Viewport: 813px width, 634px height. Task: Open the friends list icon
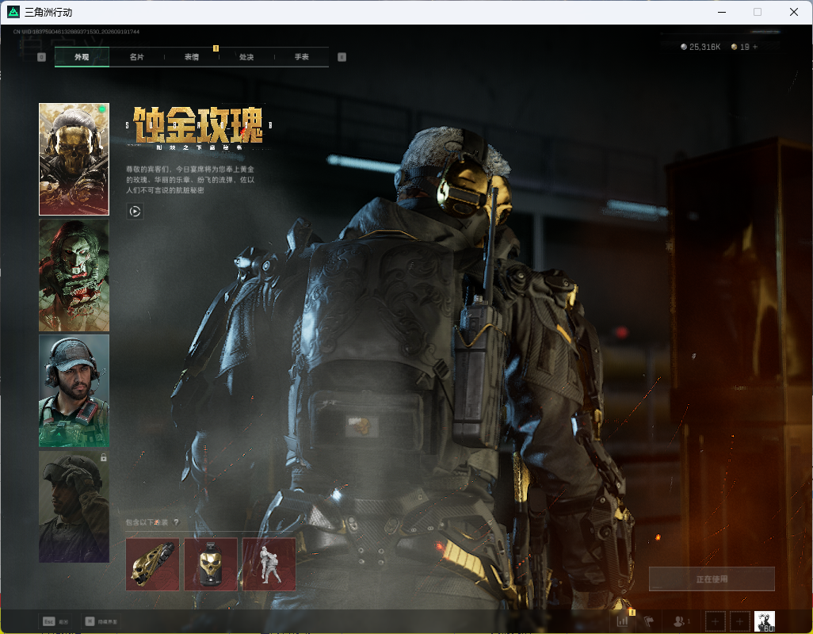coord(680,621)
